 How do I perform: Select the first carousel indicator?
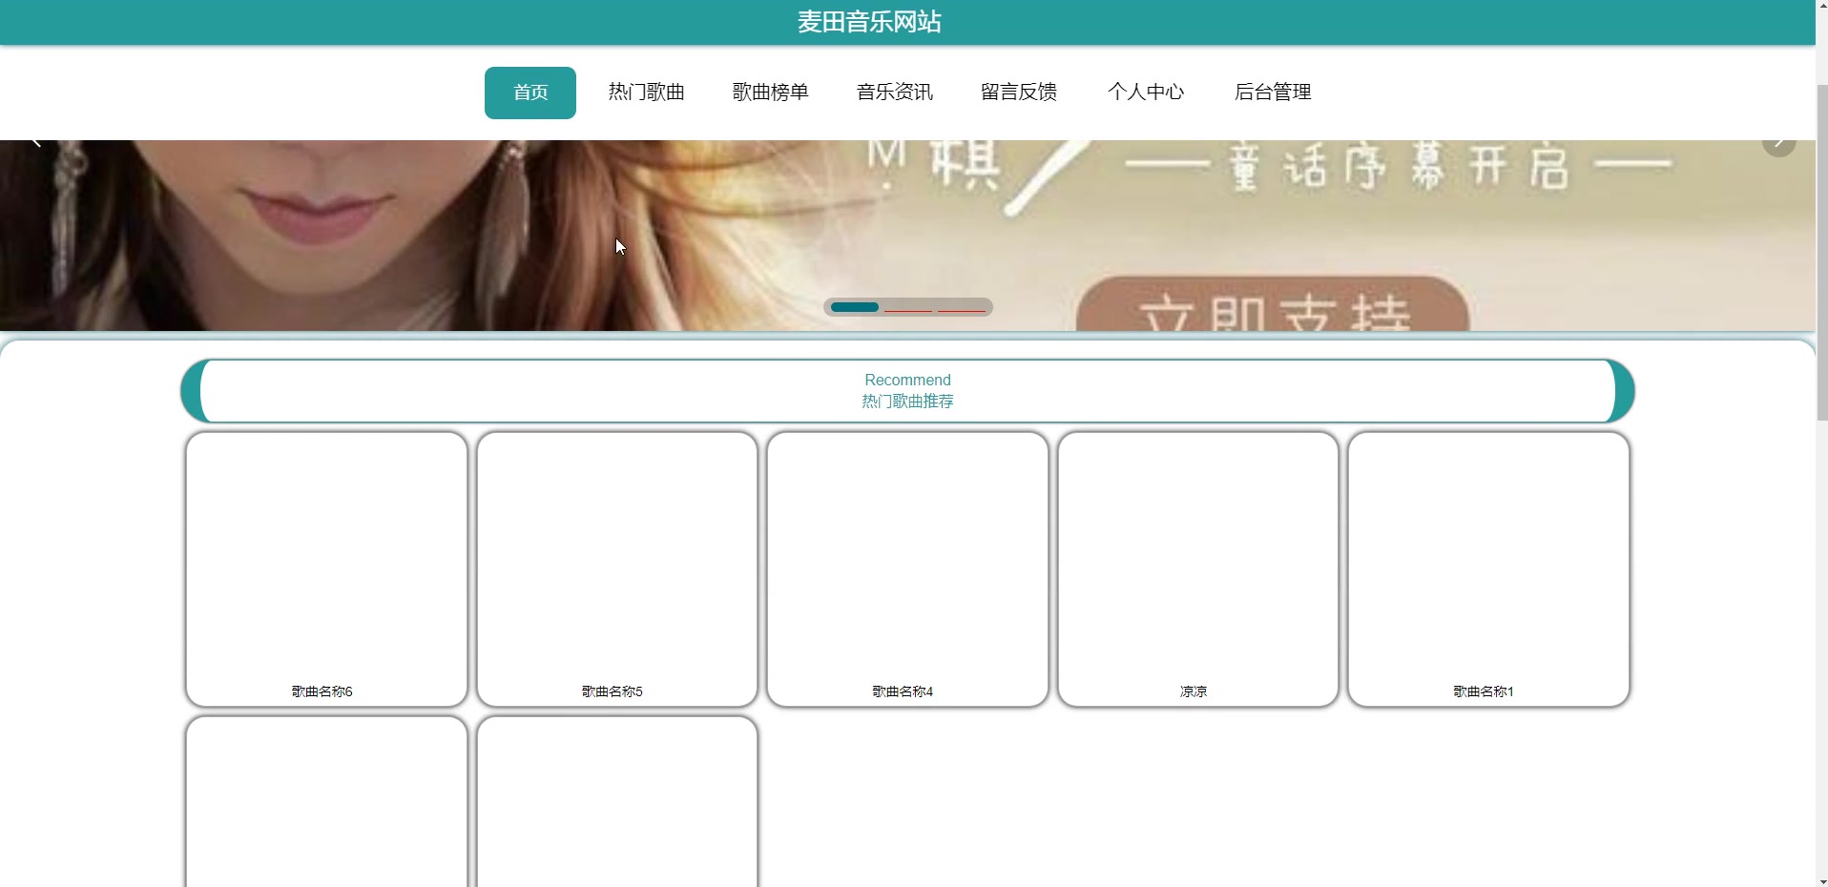click(855, 307)
